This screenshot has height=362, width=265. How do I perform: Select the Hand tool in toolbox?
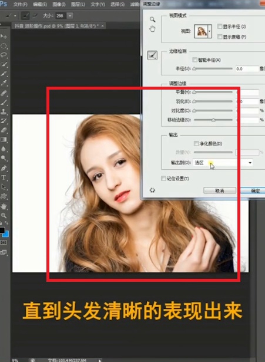(4, 206)
